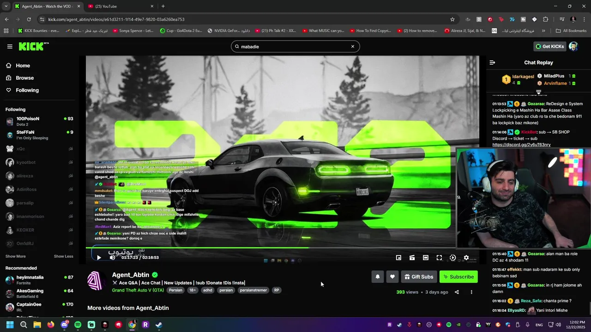Click the KICK logo
This screenshot has height=332, width=591.
(33, 46)
